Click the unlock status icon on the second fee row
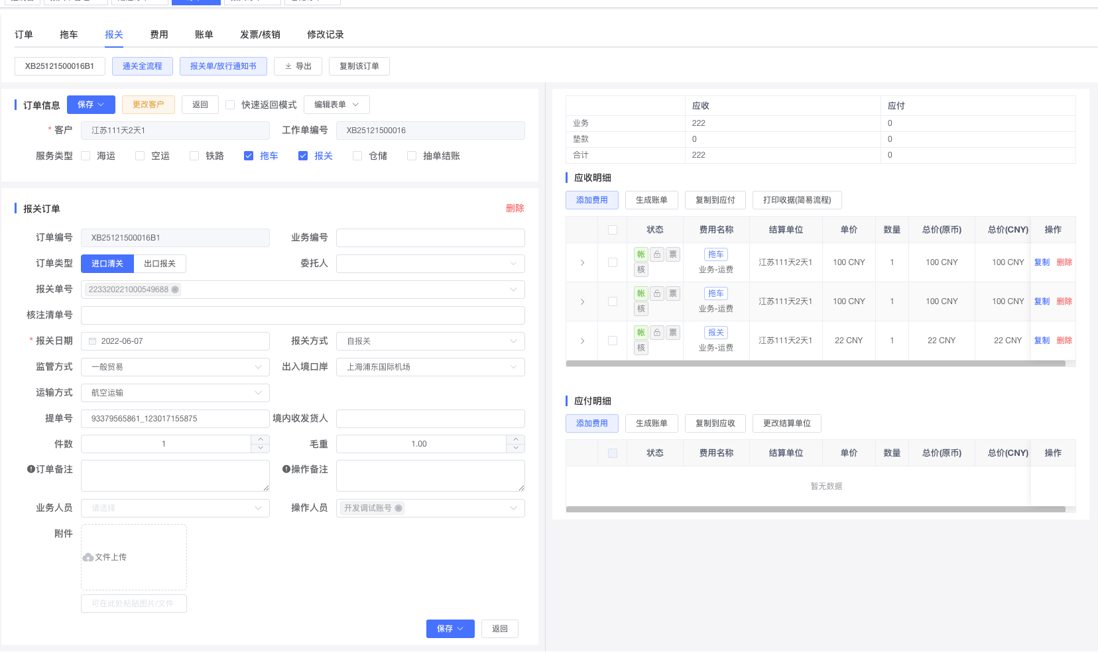 [x=656, y=293]
